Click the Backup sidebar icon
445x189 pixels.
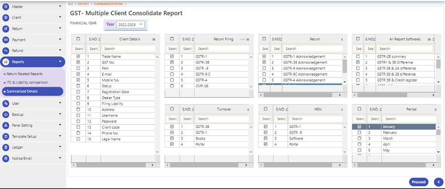pos(6,114)
